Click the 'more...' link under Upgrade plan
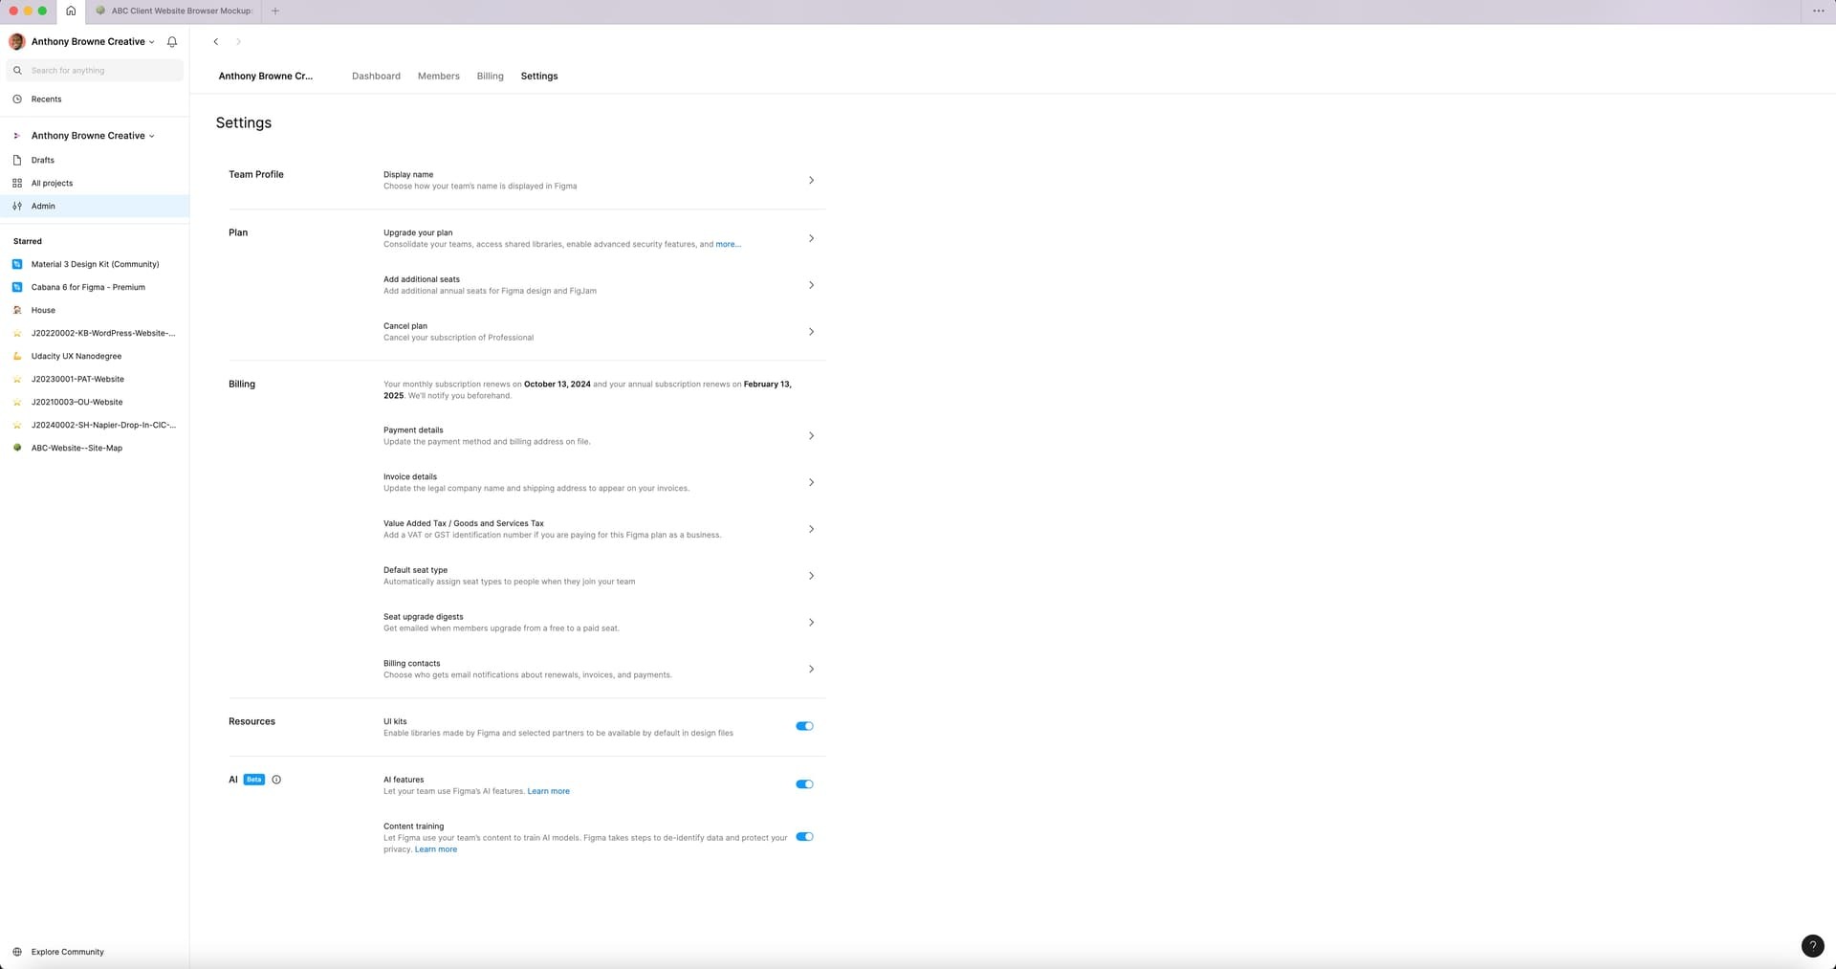 [x=728, y=245]
